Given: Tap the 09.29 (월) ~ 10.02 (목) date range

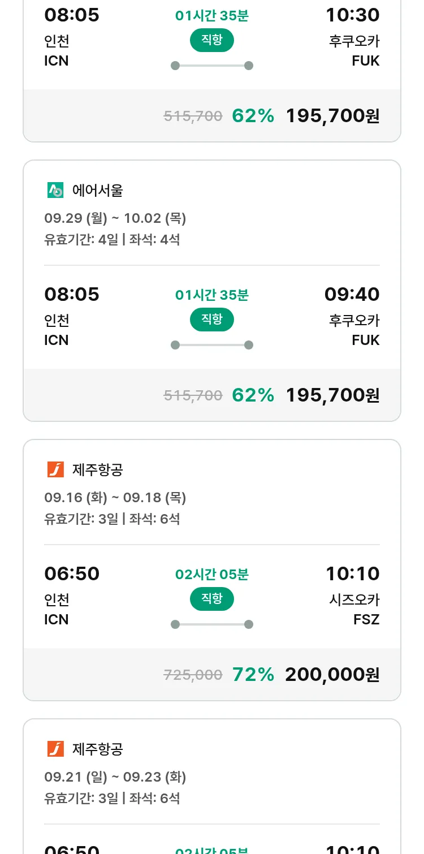Looking at the screenshot, I should tap(115, 218).
